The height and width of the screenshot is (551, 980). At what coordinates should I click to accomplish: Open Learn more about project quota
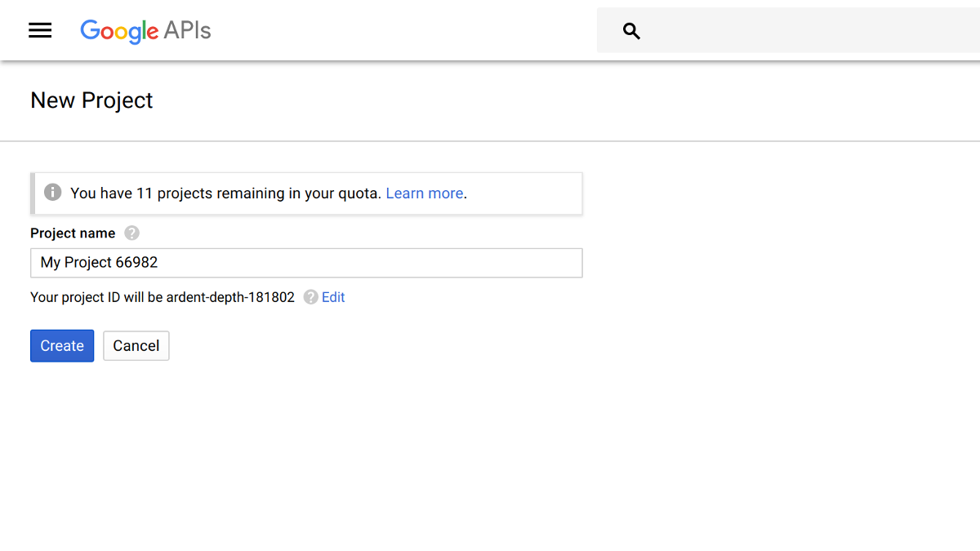click(x=424, y=193)
